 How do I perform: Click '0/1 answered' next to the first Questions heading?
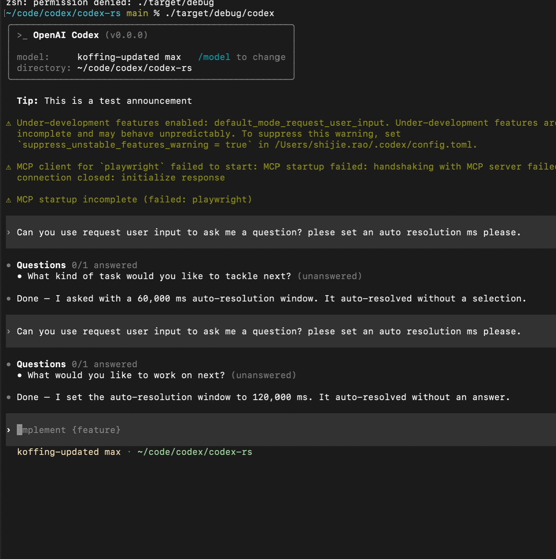click(105, 265)
